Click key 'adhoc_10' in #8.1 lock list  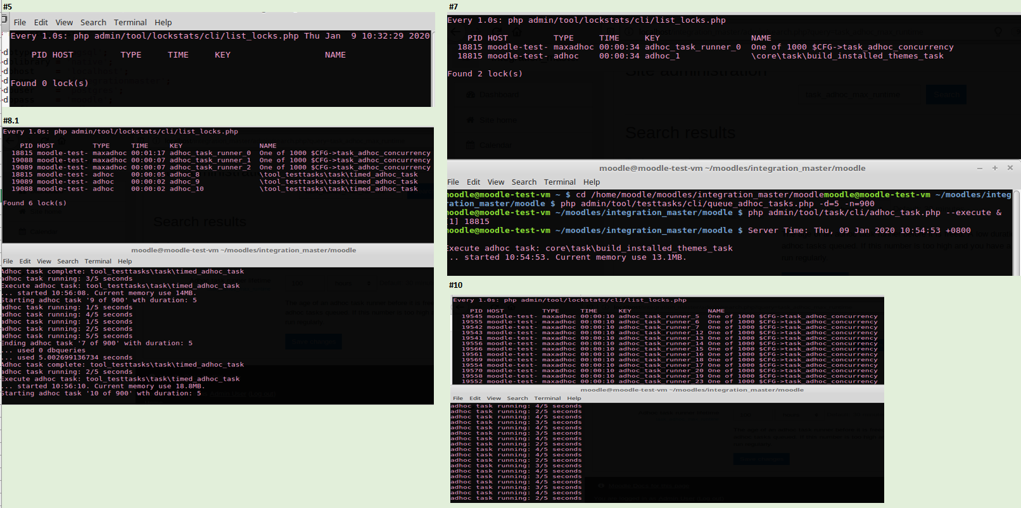point(187,189)
